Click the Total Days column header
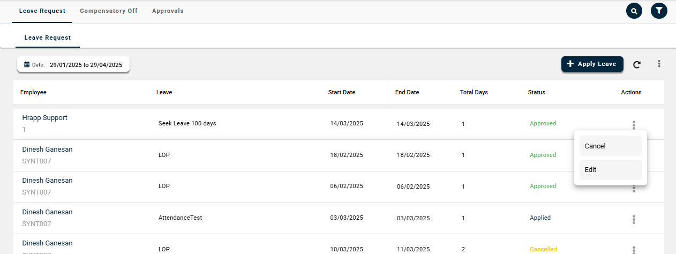Screen dimensions: 676x254 tap(474, 92)
